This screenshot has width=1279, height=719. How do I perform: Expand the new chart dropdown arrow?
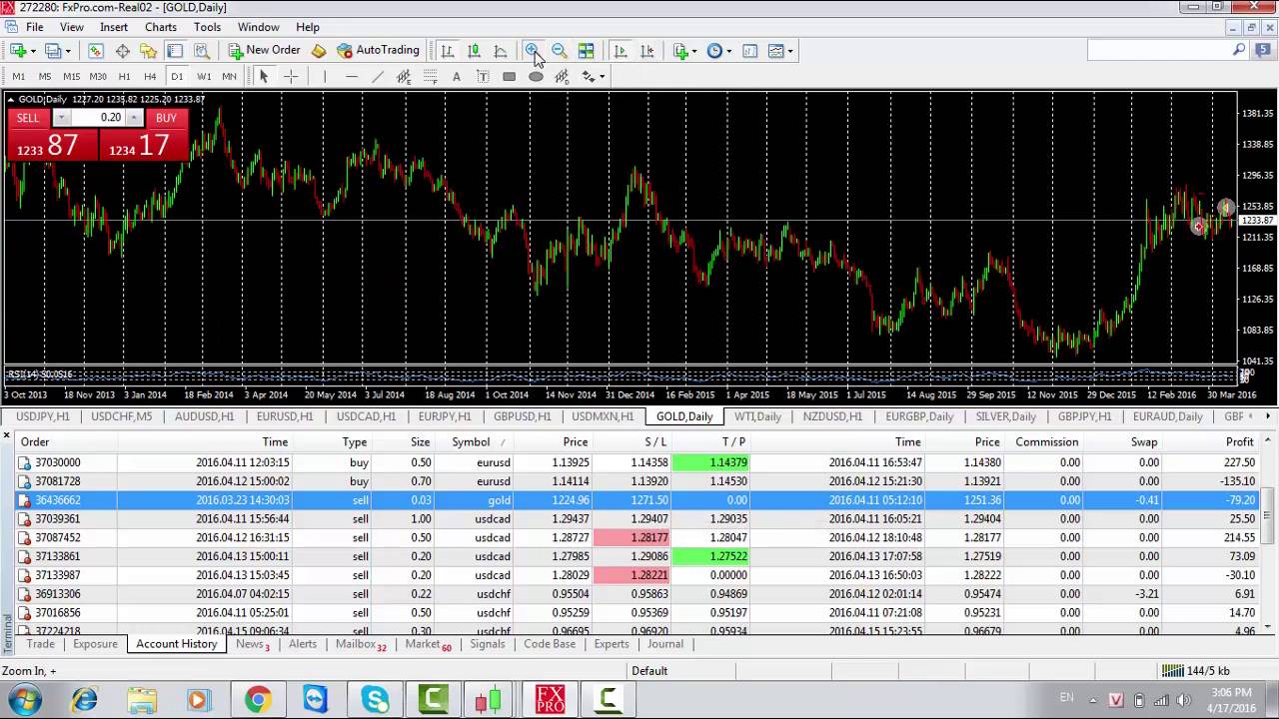click(33, 51)
